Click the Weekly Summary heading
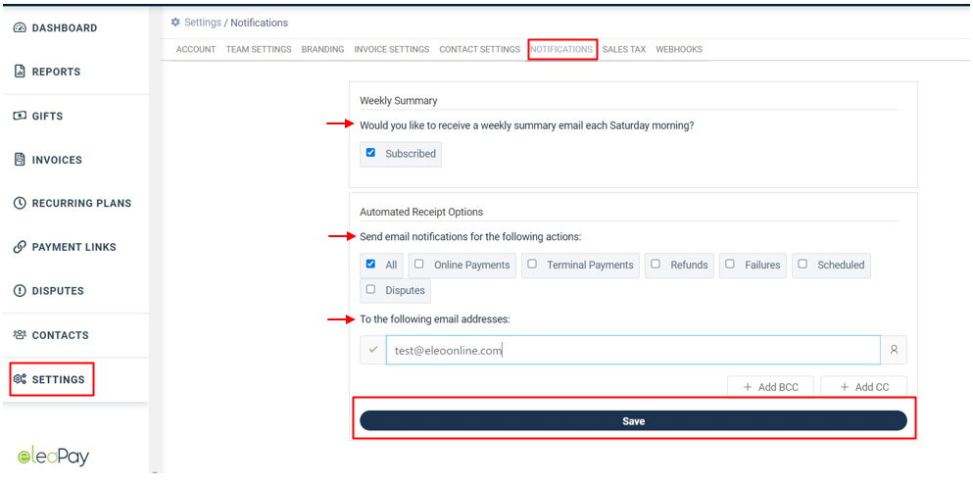The image size is (973, 487). [x=399, y=101]
